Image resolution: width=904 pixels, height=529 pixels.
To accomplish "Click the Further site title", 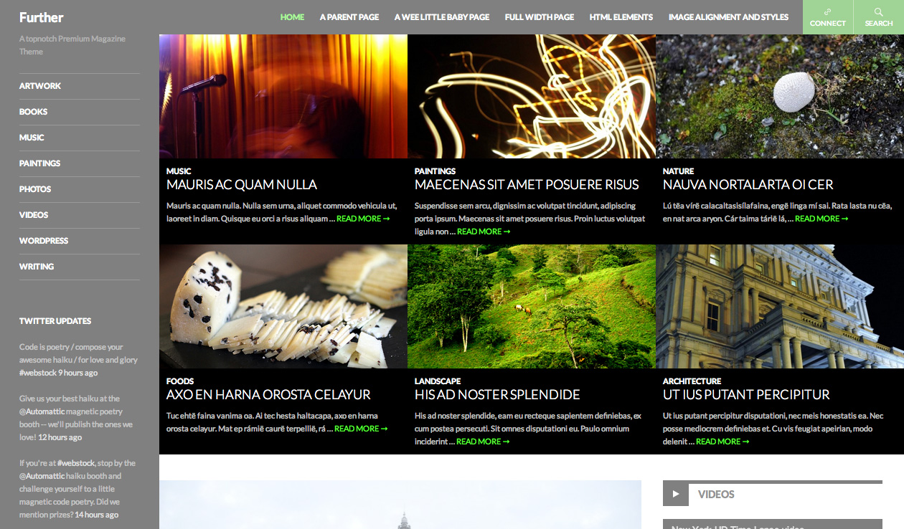I will click(x=42, y=17).
